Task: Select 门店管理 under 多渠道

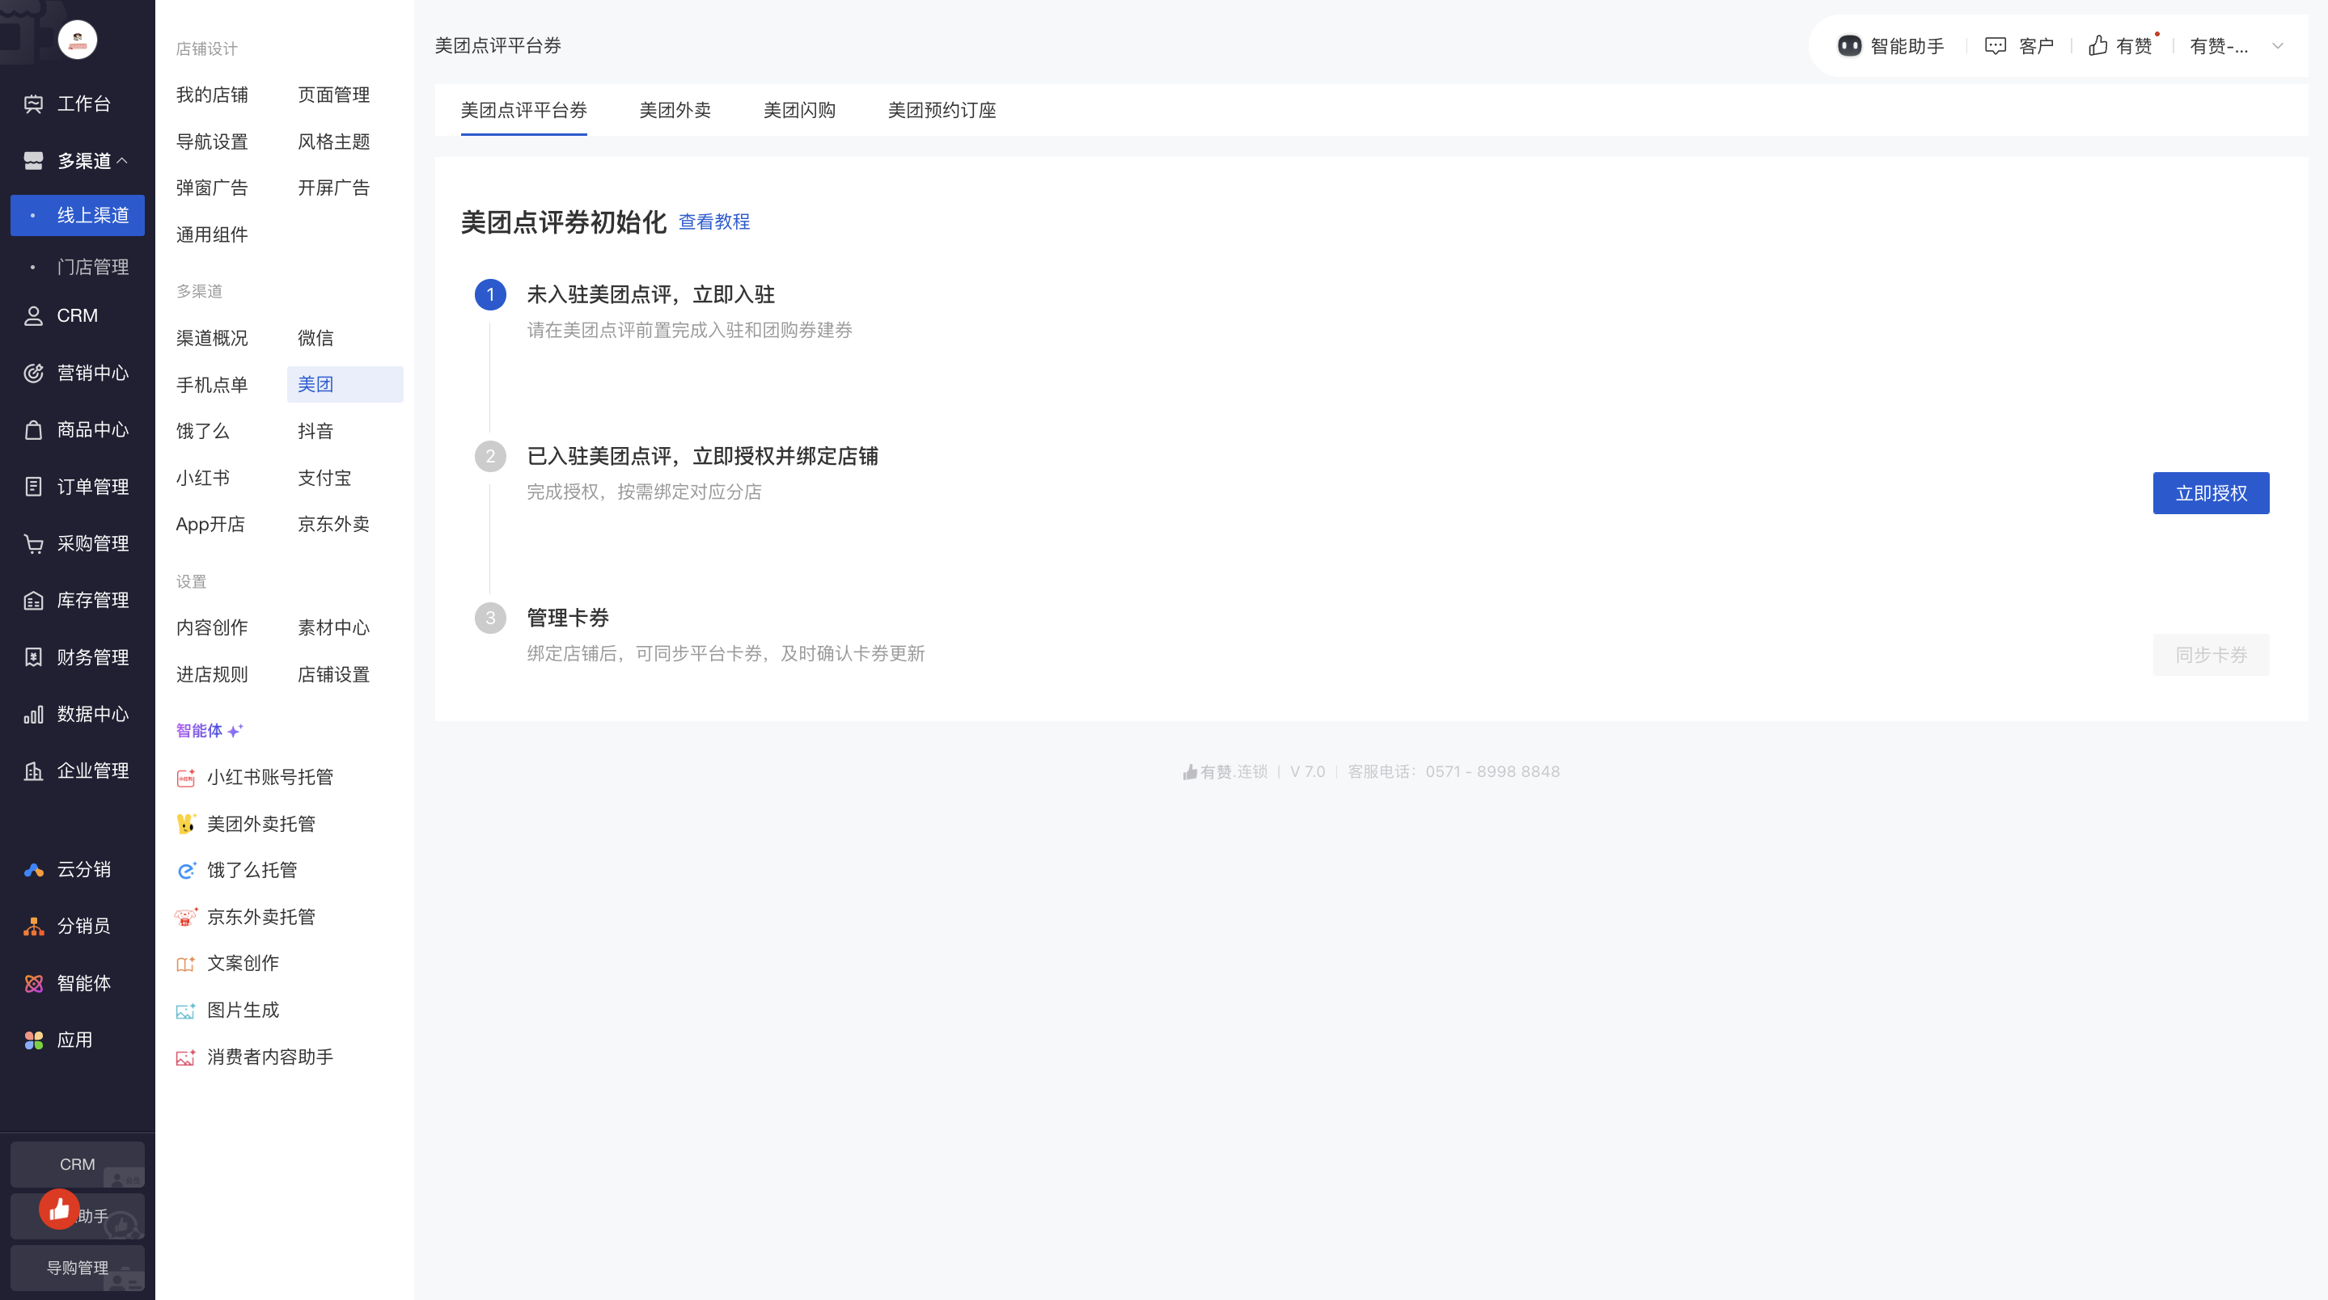Action: (92, 268)
